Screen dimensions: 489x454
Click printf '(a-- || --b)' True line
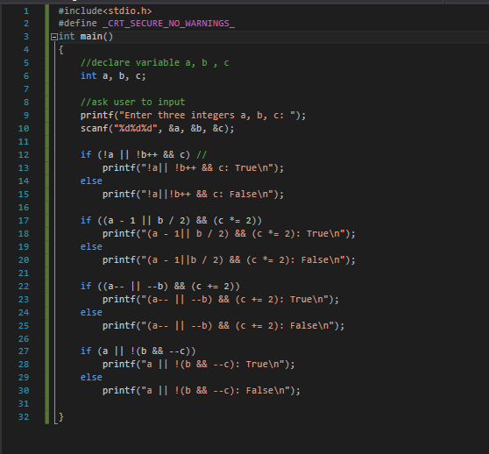tap(221, 300)
